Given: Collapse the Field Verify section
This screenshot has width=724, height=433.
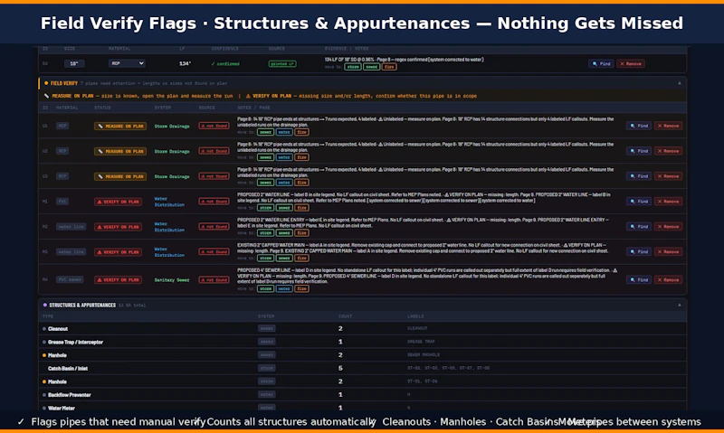Looking at the screenshot, I should click(680, 83).
